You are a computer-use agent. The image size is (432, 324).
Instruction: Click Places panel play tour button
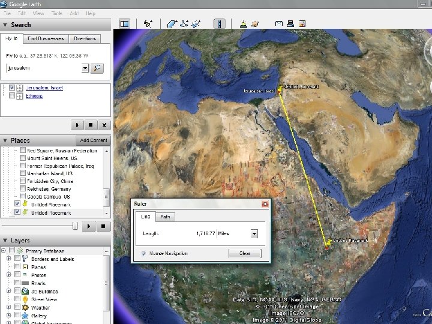click(89, 226)
